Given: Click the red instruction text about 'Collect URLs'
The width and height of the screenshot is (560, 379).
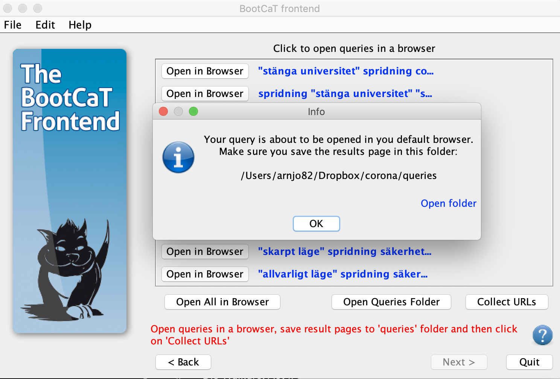Looking at the screenshot, I should tap(334, 335).
